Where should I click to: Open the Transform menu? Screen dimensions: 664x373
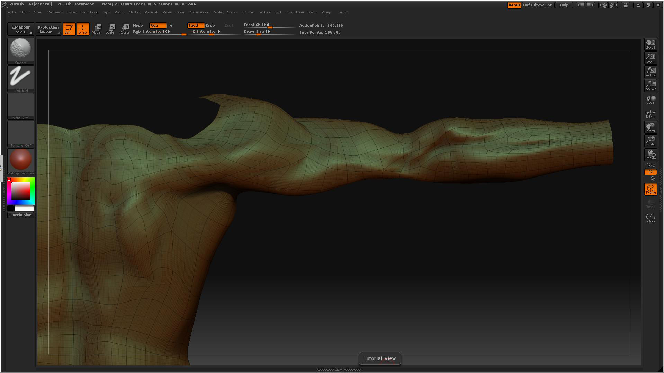click(295, 12)
